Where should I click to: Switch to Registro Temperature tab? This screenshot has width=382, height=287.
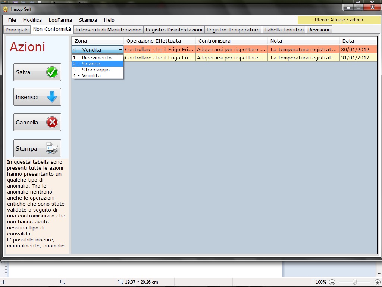click(x=233, y=30)
